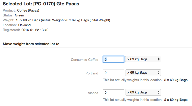The height and width of the screenshot is (106, 192).
Task: Click the registered date 2016-01-22 13:40
Action: [x=35, y=30]
